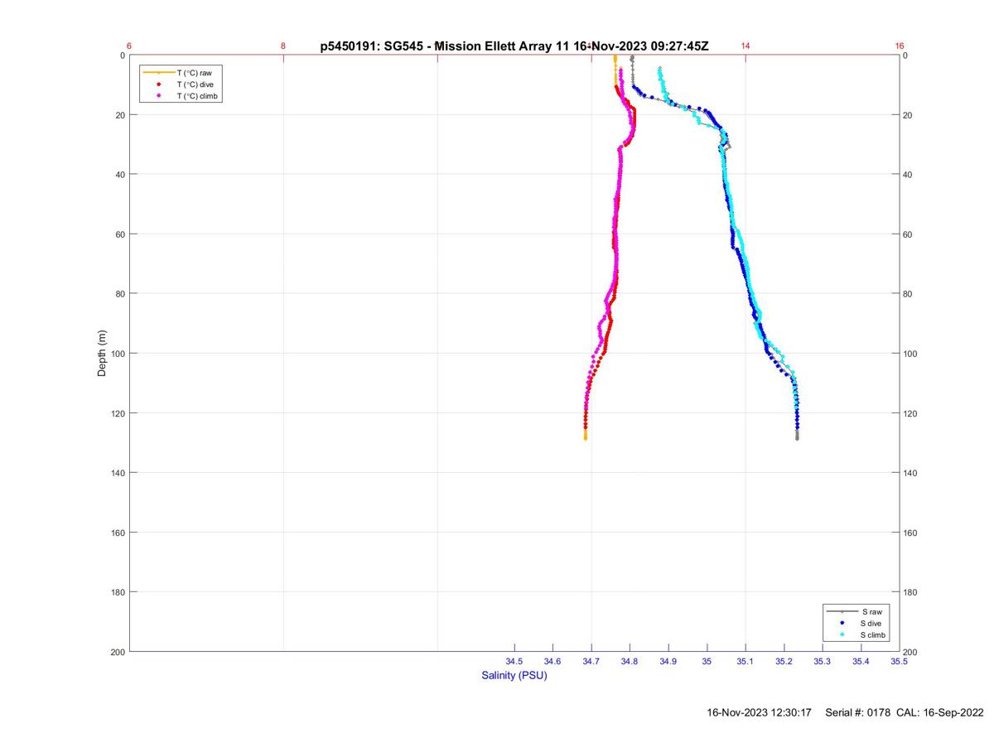This screenshot has width=994, height=733.
Task: Click left depth tick label 40
Action: [x=120, y=175]
